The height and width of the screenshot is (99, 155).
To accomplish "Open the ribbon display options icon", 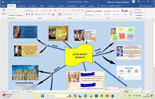I will point(139,2).
